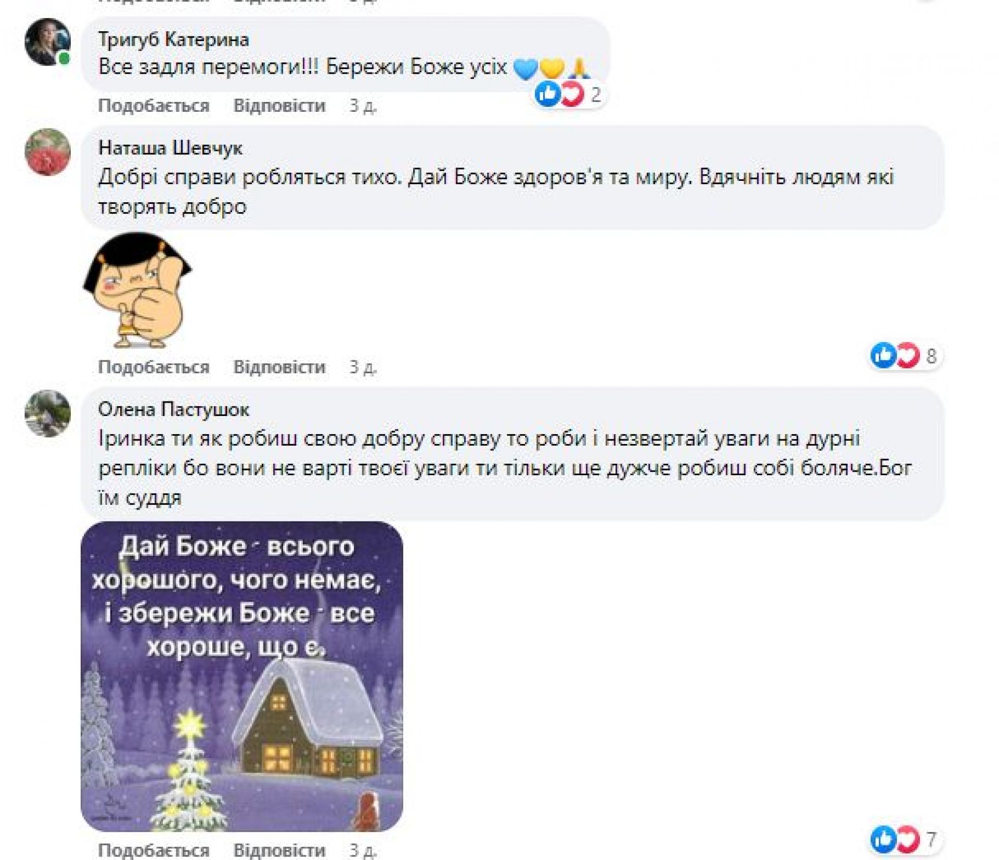
Task: Like Олена Пастушок's comment with Подобається
Action: click(x=153, y=850)
